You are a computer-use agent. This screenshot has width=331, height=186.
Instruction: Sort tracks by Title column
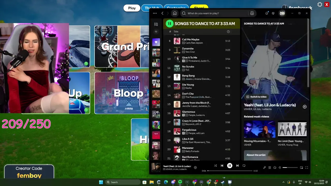(176, 32)
